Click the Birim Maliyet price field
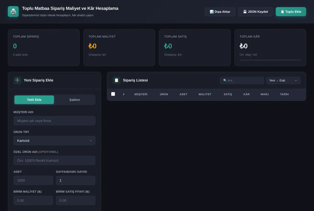 [33, 201]
